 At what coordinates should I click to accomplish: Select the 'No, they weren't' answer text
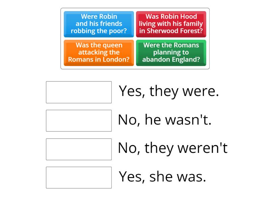pyautogui.click(x=173, y=148)
